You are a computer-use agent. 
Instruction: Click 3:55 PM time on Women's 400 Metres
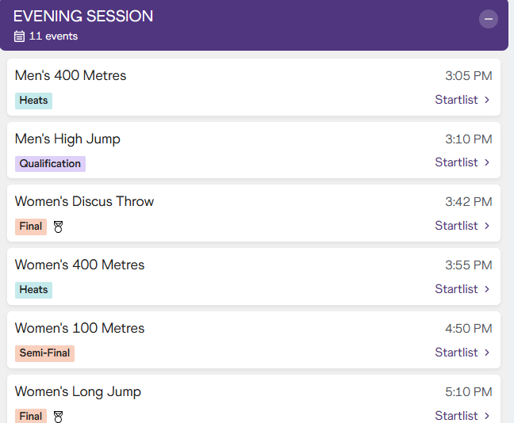[x=468, y=265]
